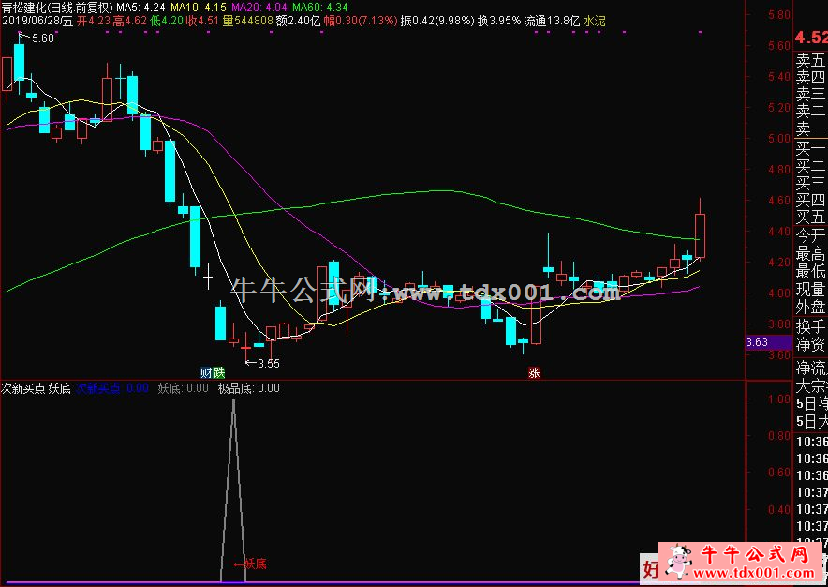Screen dimensions: 828x587
Task: Click the 量544808 volume text
Action: tap(247, 21)
